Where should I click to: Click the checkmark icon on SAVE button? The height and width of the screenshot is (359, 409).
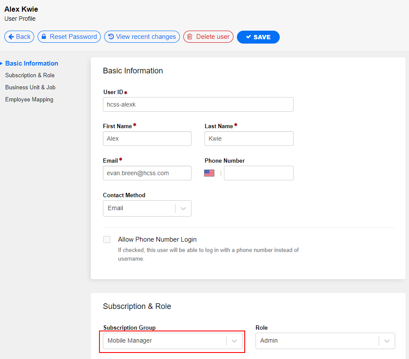249,37
